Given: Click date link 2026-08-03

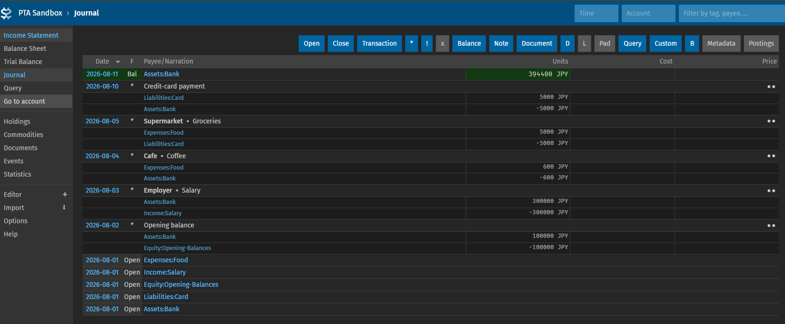Looking at the screenshot, I should [102, 190].
